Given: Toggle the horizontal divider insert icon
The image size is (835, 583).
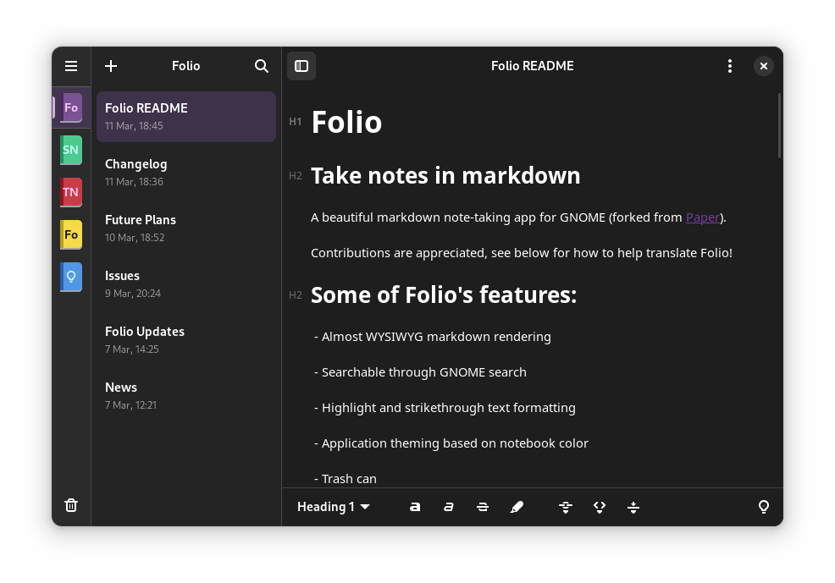Looking at the screenshot, I should [633, 507].
